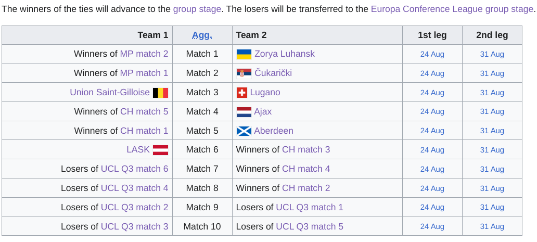The height and width of the screenshot is (242, 537).
Task: Click the Belgium flag beside Union Saint-Gilloise
Action: (x=160, y=93)
